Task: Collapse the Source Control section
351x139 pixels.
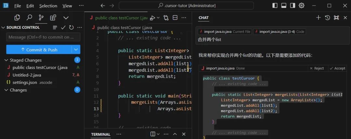Action: coord(3,27)
